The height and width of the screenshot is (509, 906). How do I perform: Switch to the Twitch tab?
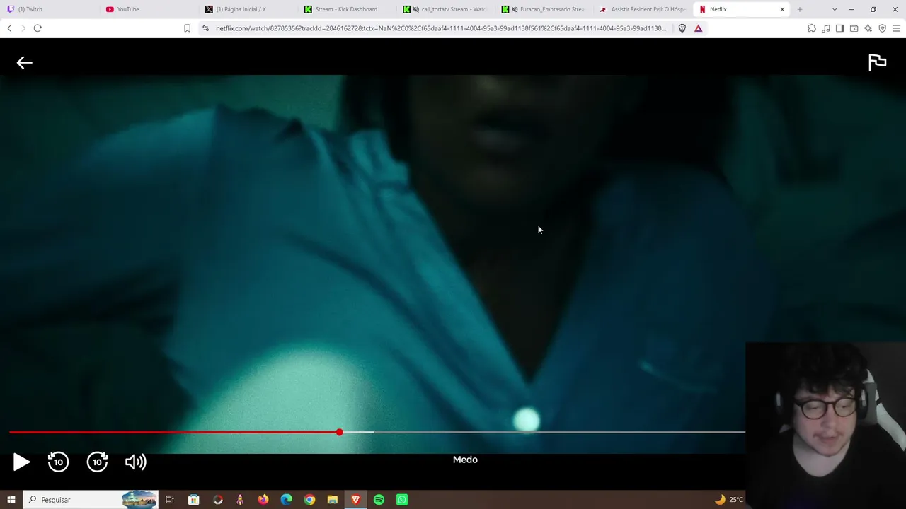point(50,9)
